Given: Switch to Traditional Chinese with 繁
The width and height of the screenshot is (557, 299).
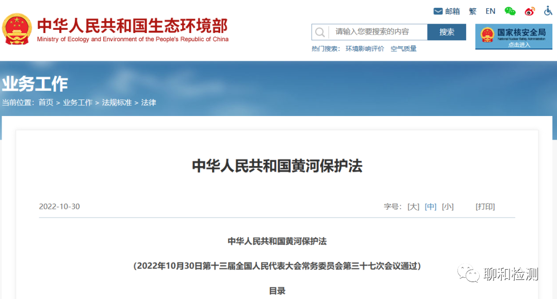Looking at the screenshot, I should click(x=472, y=11).
